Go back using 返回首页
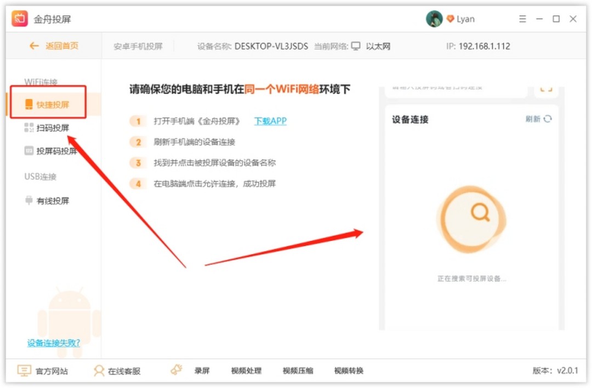 pyautogui.click(x=54, y=47)
